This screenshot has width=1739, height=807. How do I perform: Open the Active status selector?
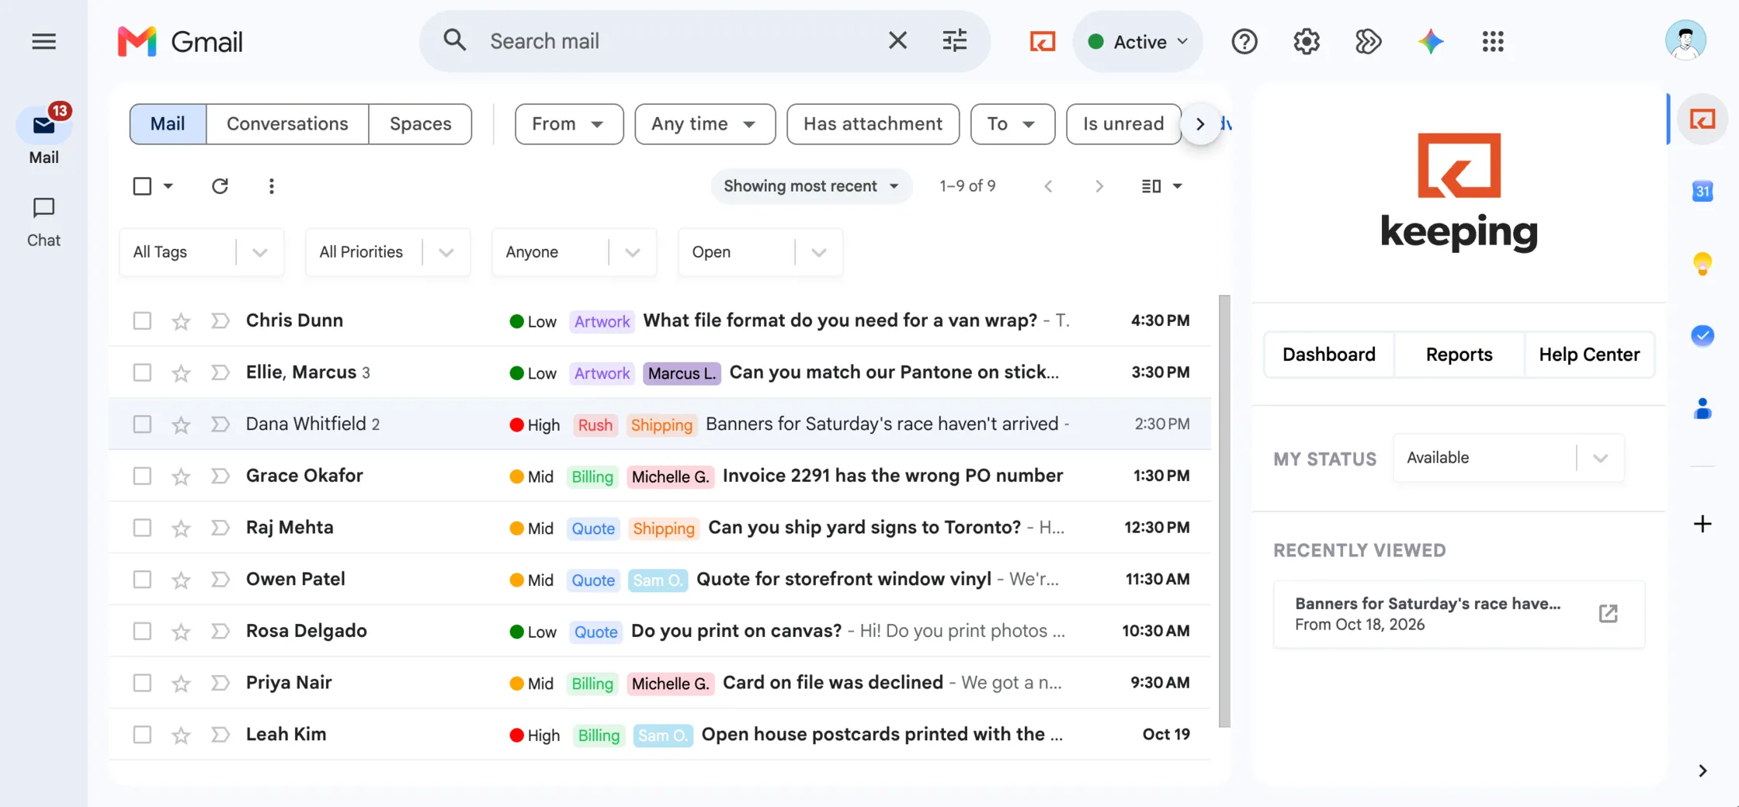(x=1137, y=41)
